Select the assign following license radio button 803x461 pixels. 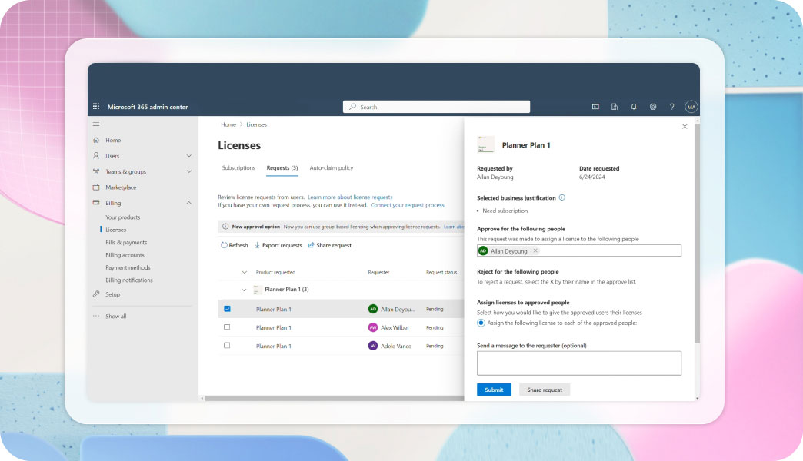pos(481,323)
